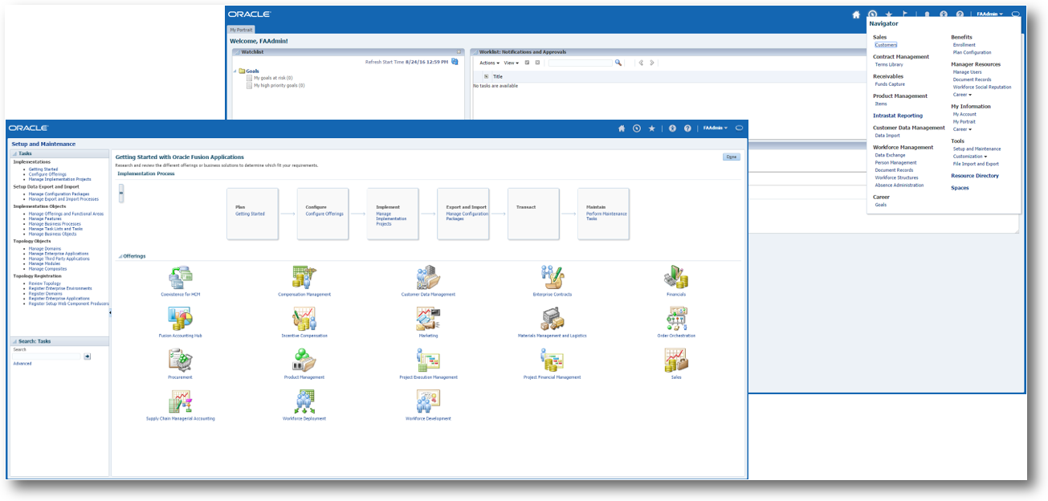Open the Materials Management and Logistics icon
Viewport: 1048px width, 501px height.
pyautogui.click(x=553, y=319)
